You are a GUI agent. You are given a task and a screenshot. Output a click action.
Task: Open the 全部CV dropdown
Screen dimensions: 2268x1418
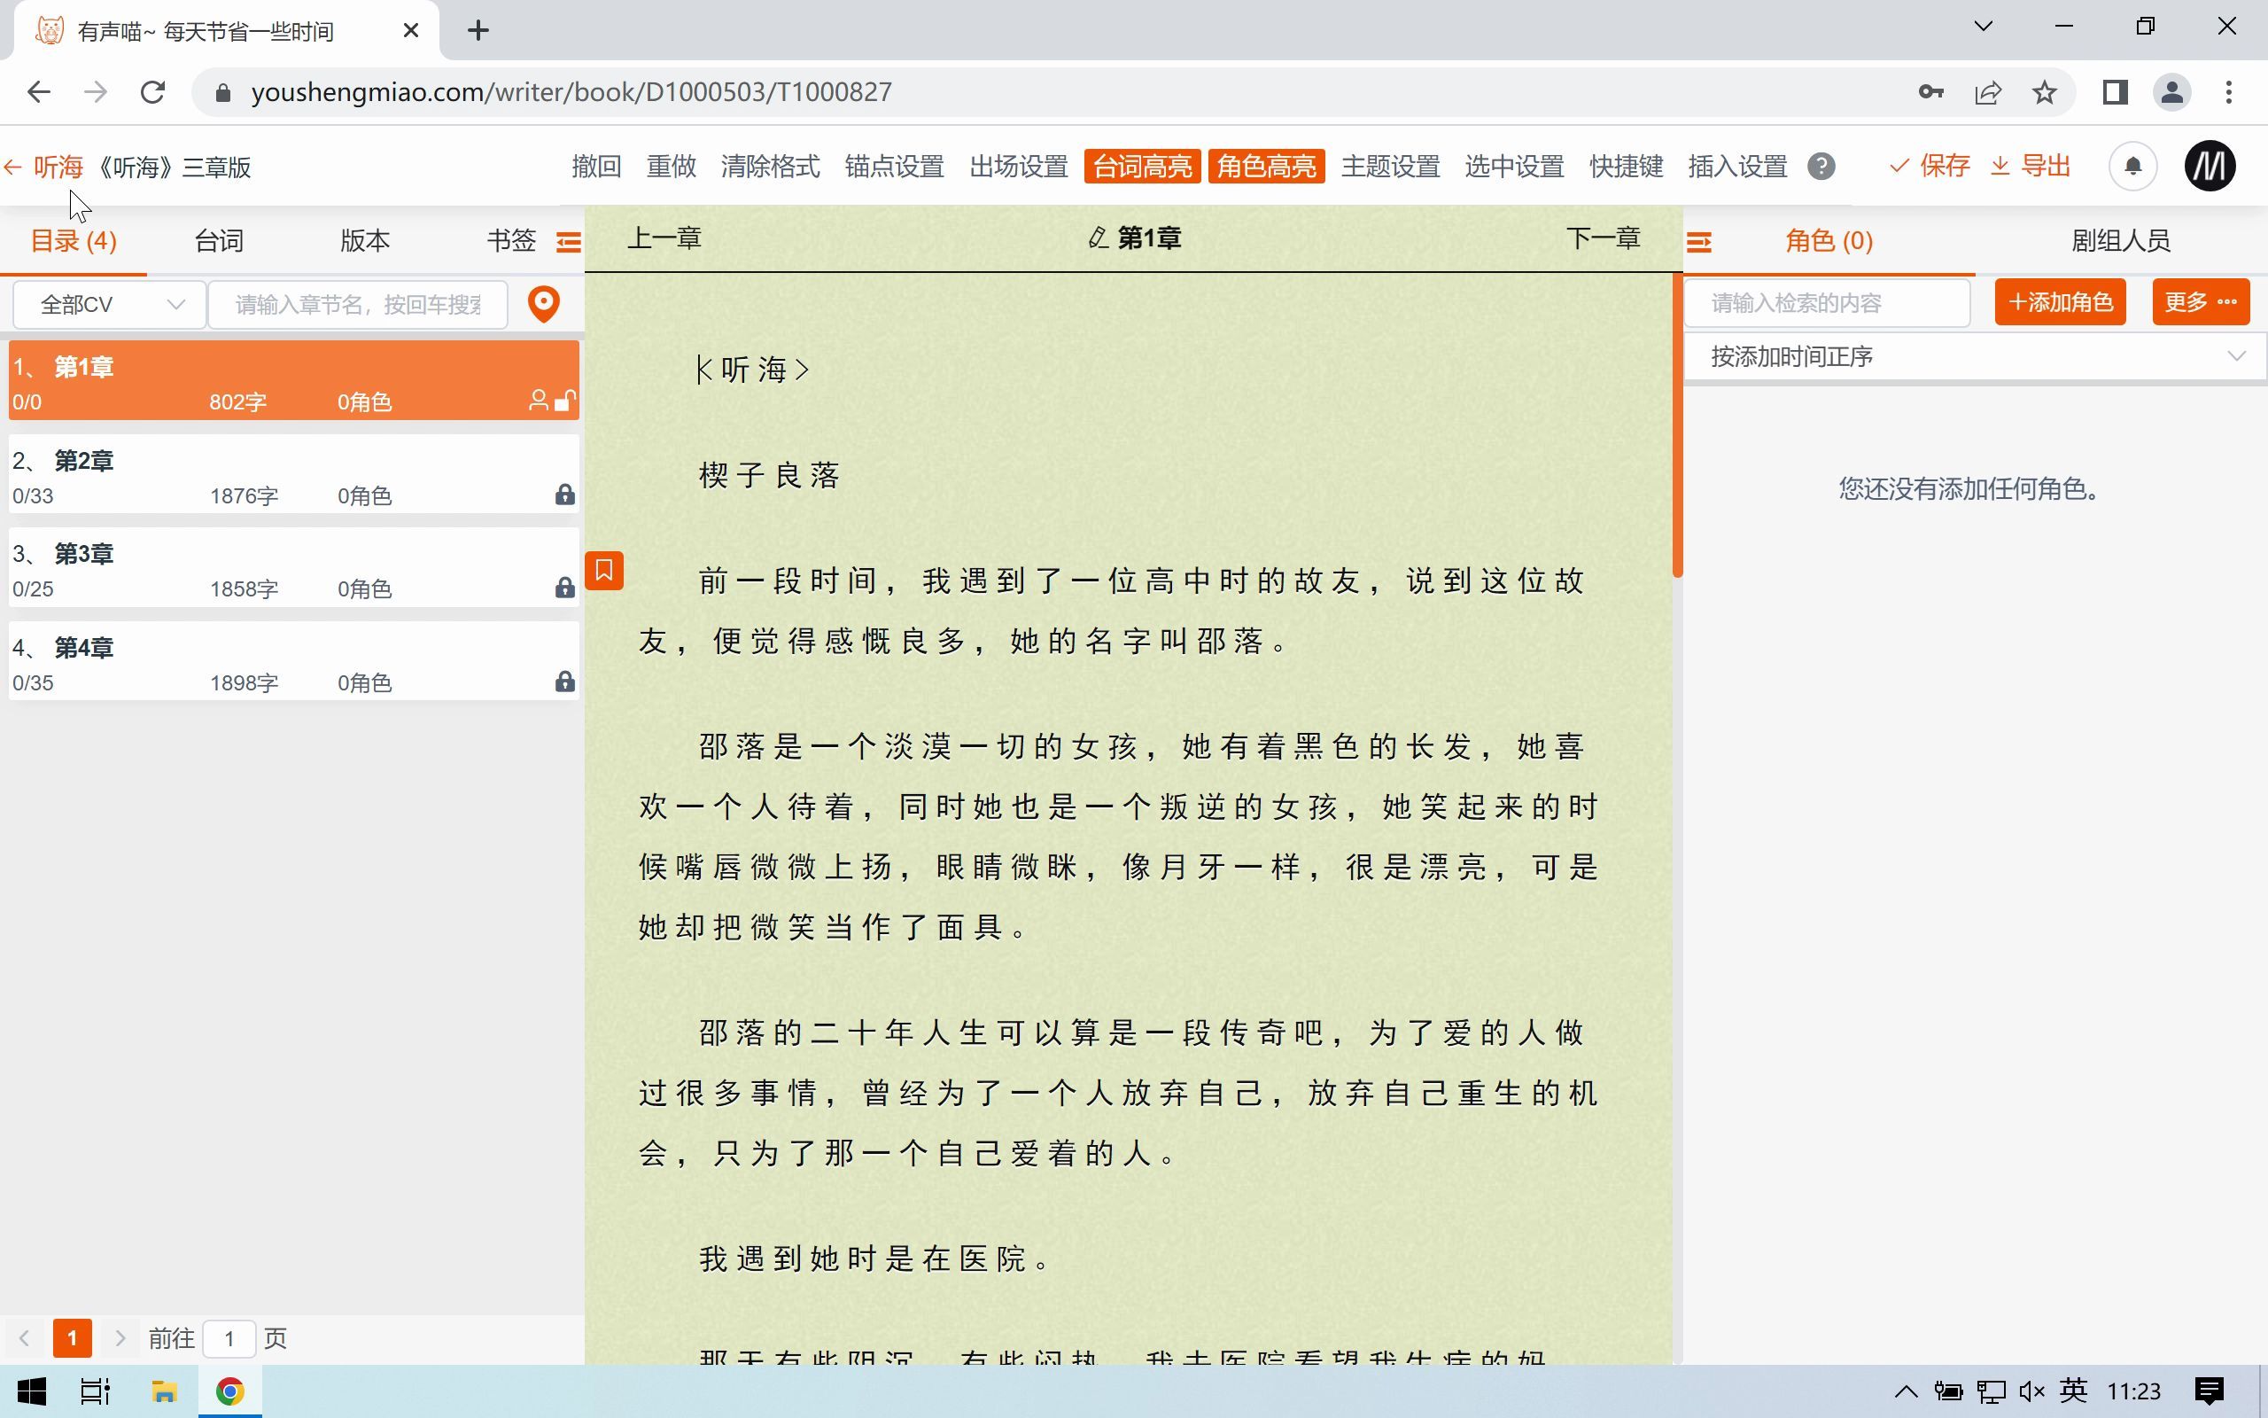[x=110, y=305]
